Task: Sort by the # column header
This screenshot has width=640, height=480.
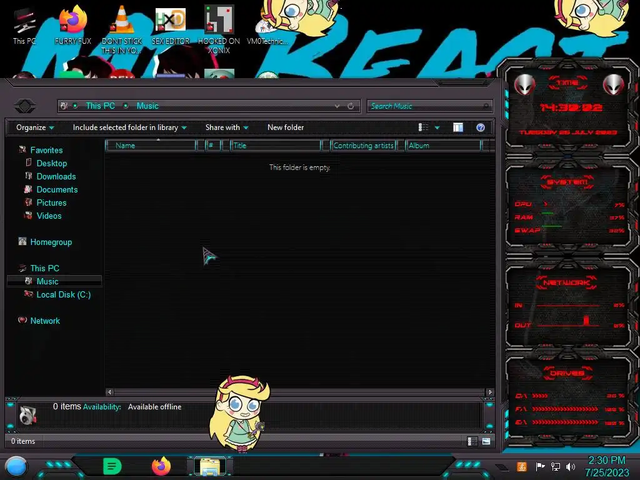Action: pyautogui.click(x=213, y=145)
